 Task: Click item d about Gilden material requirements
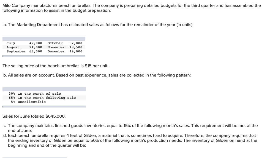click(130, 140)
